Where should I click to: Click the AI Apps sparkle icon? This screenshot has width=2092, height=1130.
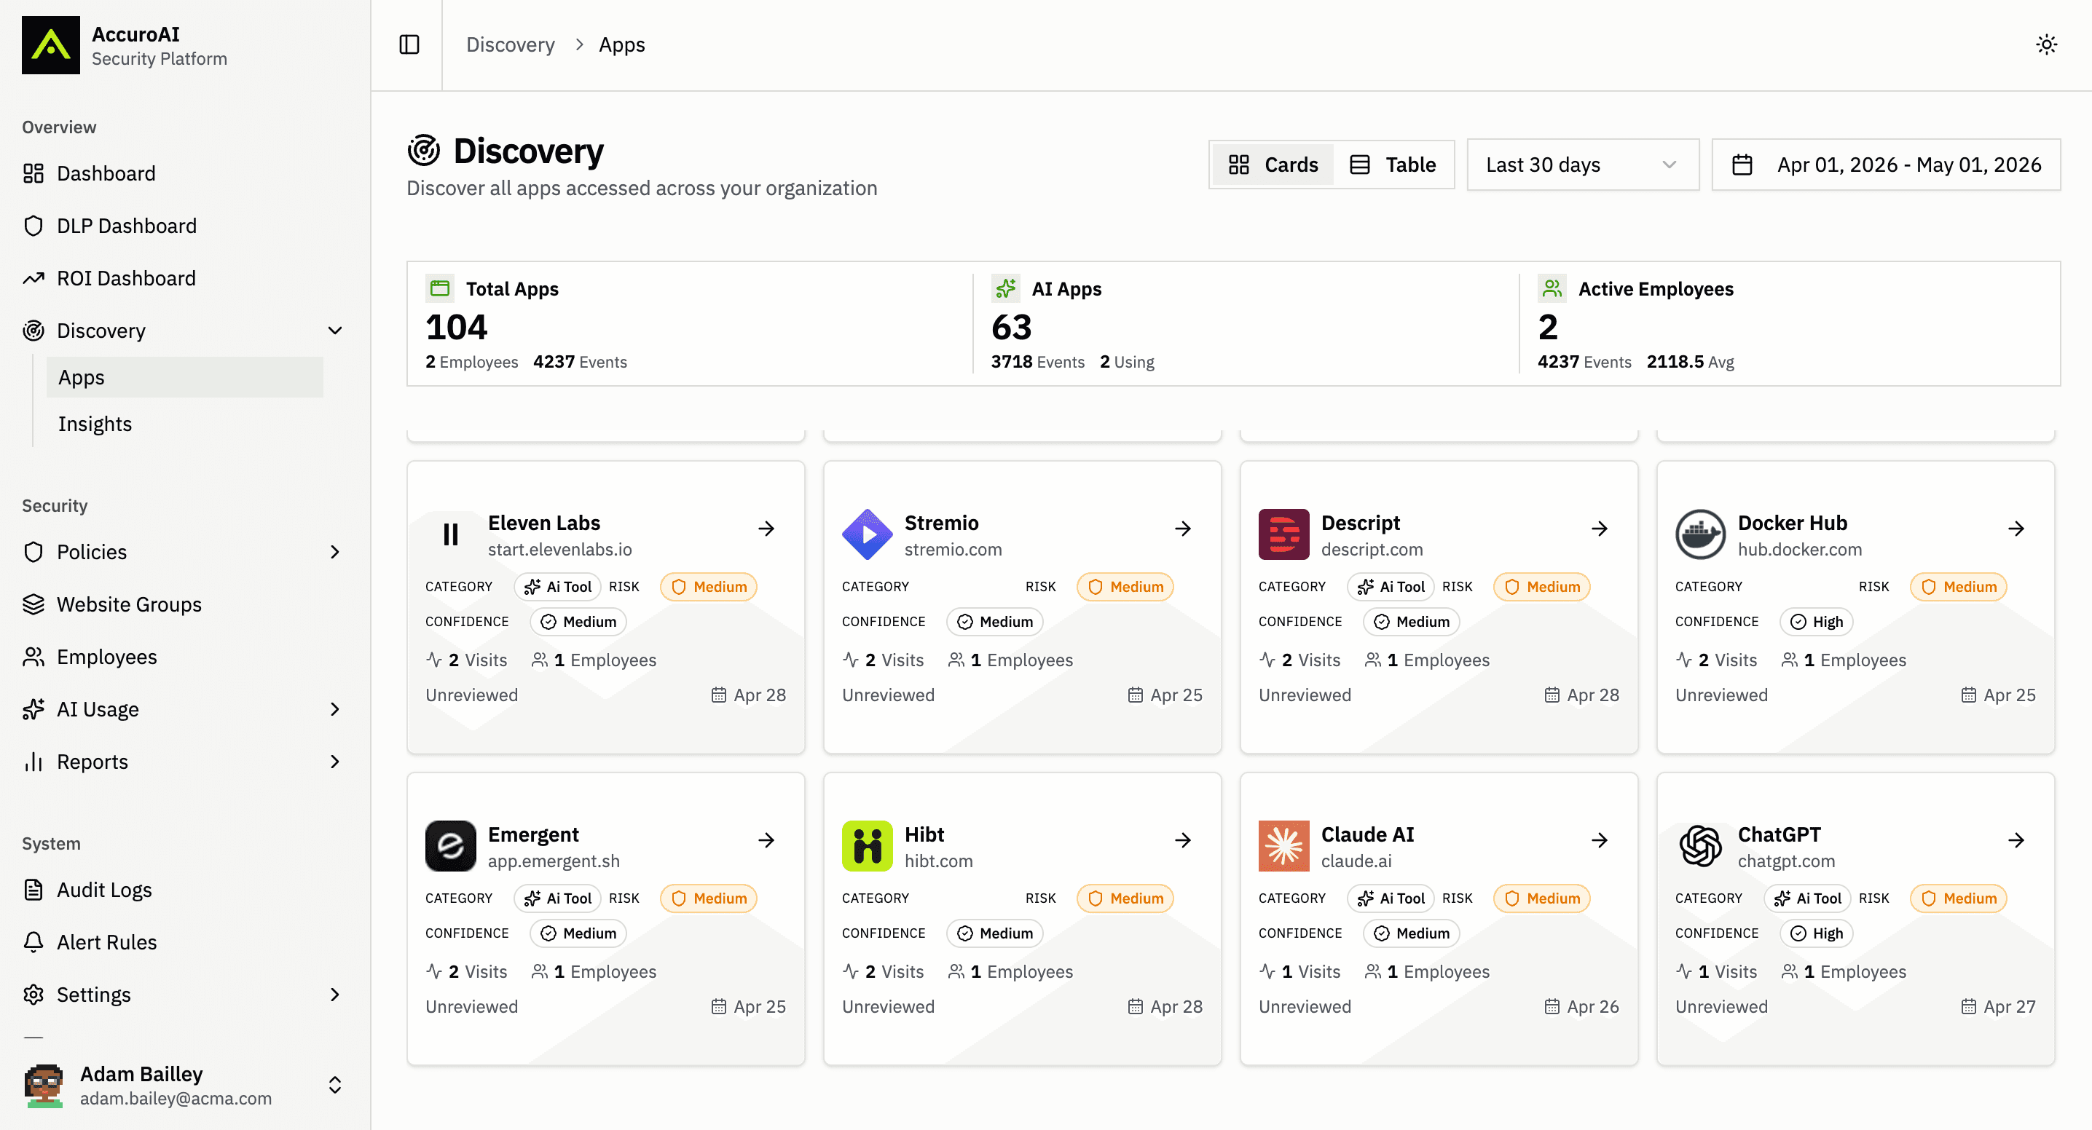point(1005,288)
